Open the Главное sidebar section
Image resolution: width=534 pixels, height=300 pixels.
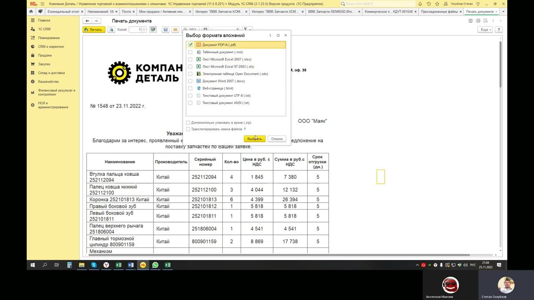[44, 20]
